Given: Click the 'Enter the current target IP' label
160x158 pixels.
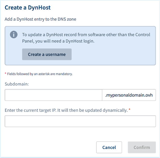Looking at the screenshot, I should [x=66, y=110].
